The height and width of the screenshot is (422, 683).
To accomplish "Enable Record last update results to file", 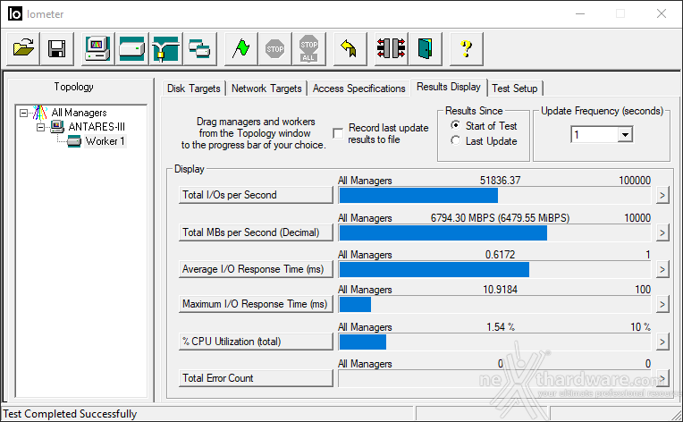I will (338, 133).
